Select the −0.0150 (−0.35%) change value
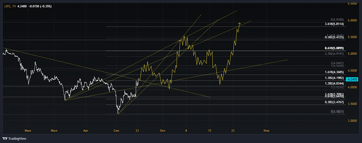 (x=40, y=6)
